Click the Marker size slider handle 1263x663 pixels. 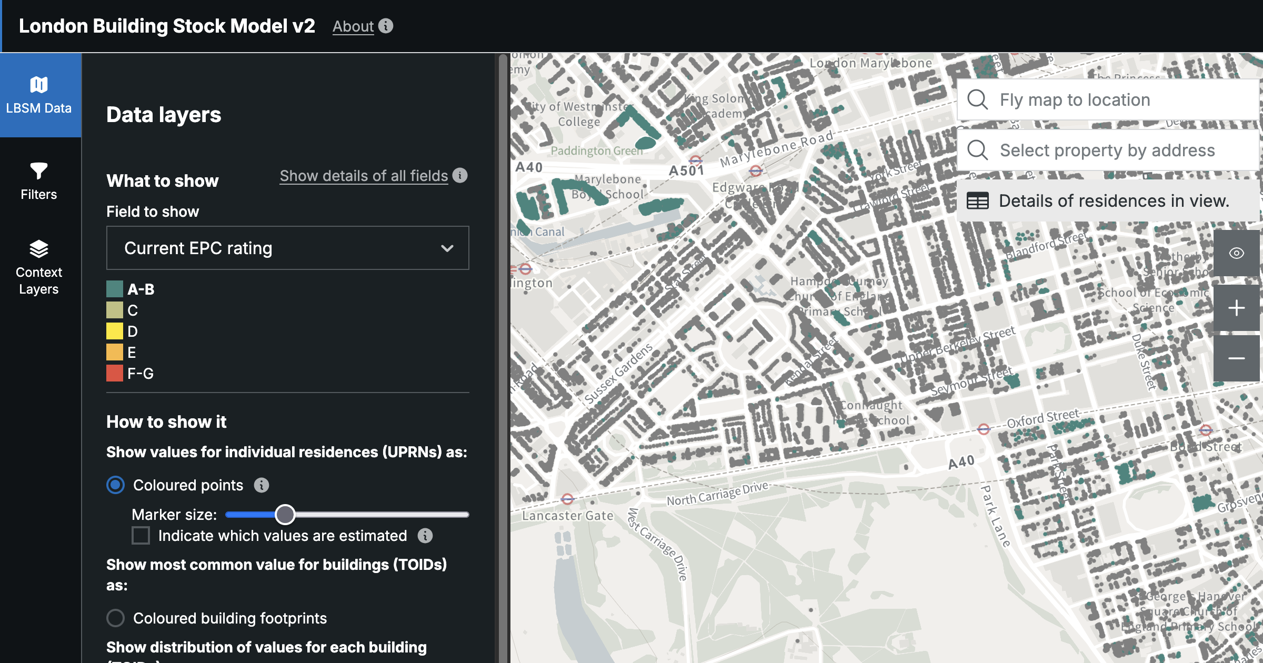click(x=285, y=515)
